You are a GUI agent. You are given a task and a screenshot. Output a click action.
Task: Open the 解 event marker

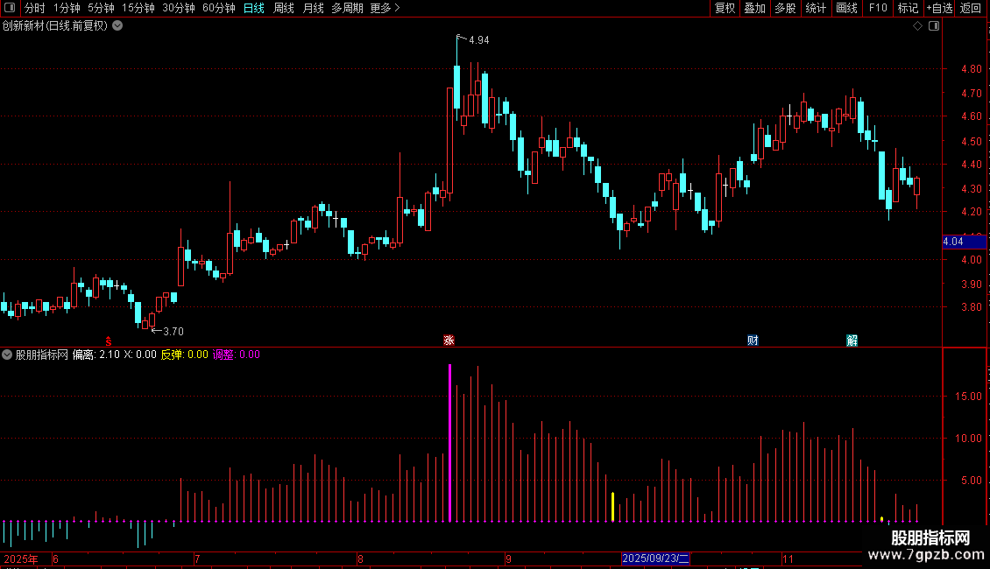click(852, 341)
